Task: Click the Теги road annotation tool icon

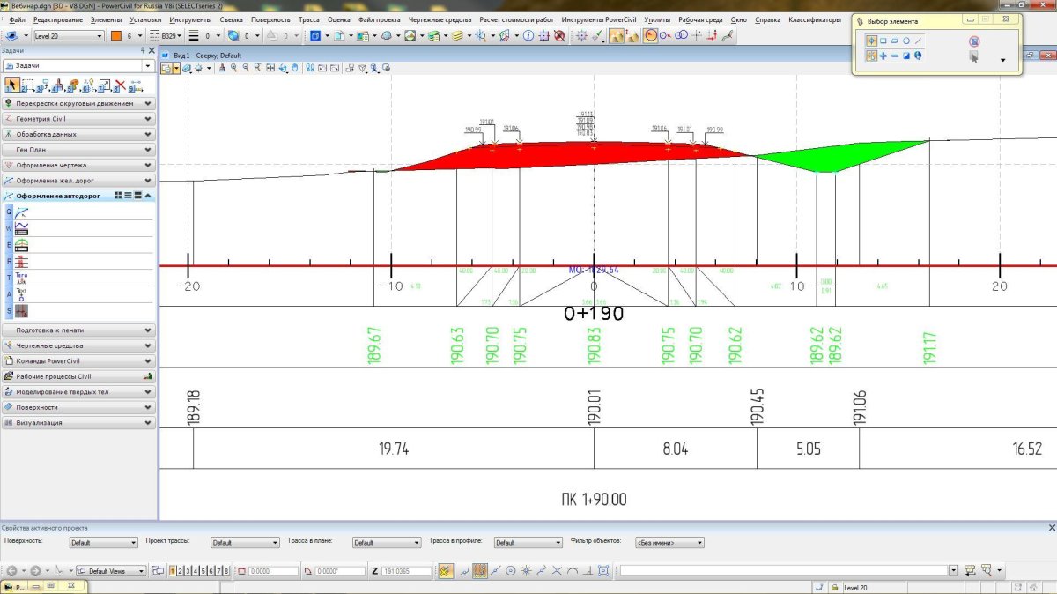Action: (x=21, y=278)
